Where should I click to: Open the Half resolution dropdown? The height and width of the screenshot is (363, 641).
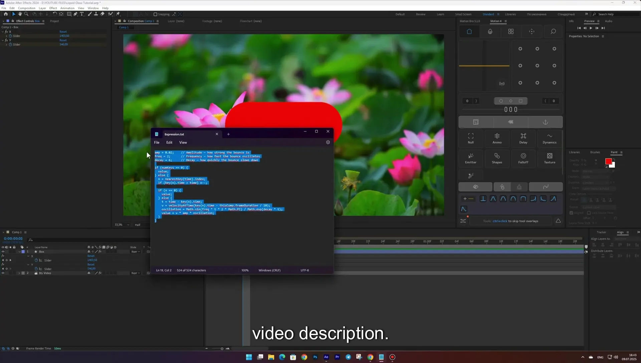point(141,225)
